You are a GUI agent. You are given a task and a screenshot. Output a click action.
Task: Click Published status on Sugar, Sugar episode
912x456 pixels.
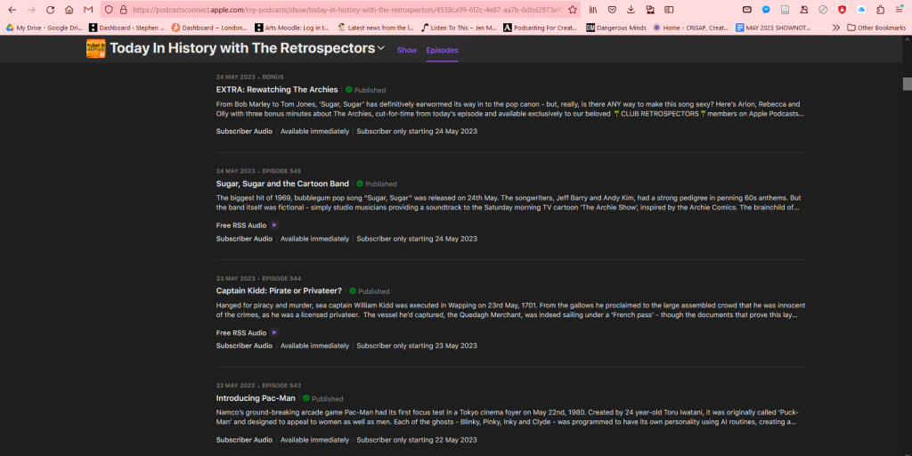(377, 183)
